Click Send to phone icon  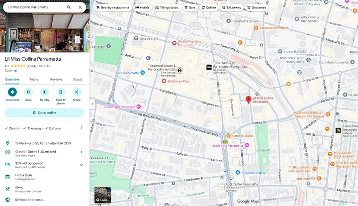[61, 92]
